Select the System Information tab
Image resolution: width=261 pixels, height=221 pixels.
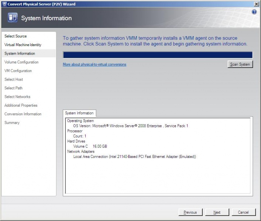click(80, 113)
